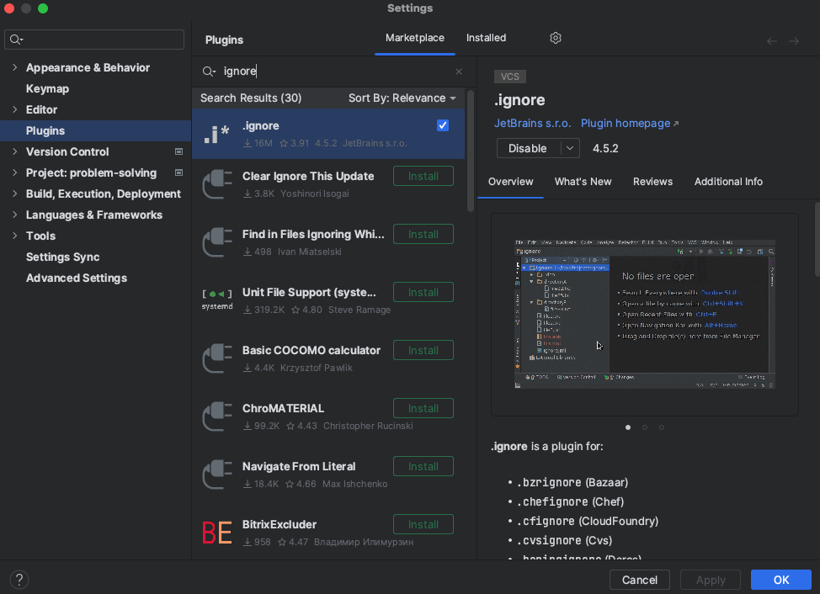The height and width of the screenshot is (594, 820).
Task: Open the Disable button dropdown arrow
Action: click(x=570, y=148)
